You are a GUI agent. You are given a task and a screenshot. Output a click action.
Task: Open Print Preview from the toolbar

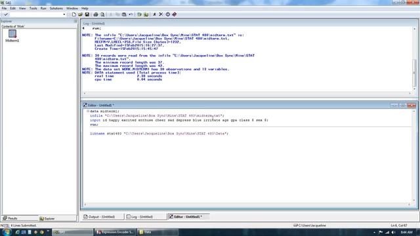click(x=102, y=14)
